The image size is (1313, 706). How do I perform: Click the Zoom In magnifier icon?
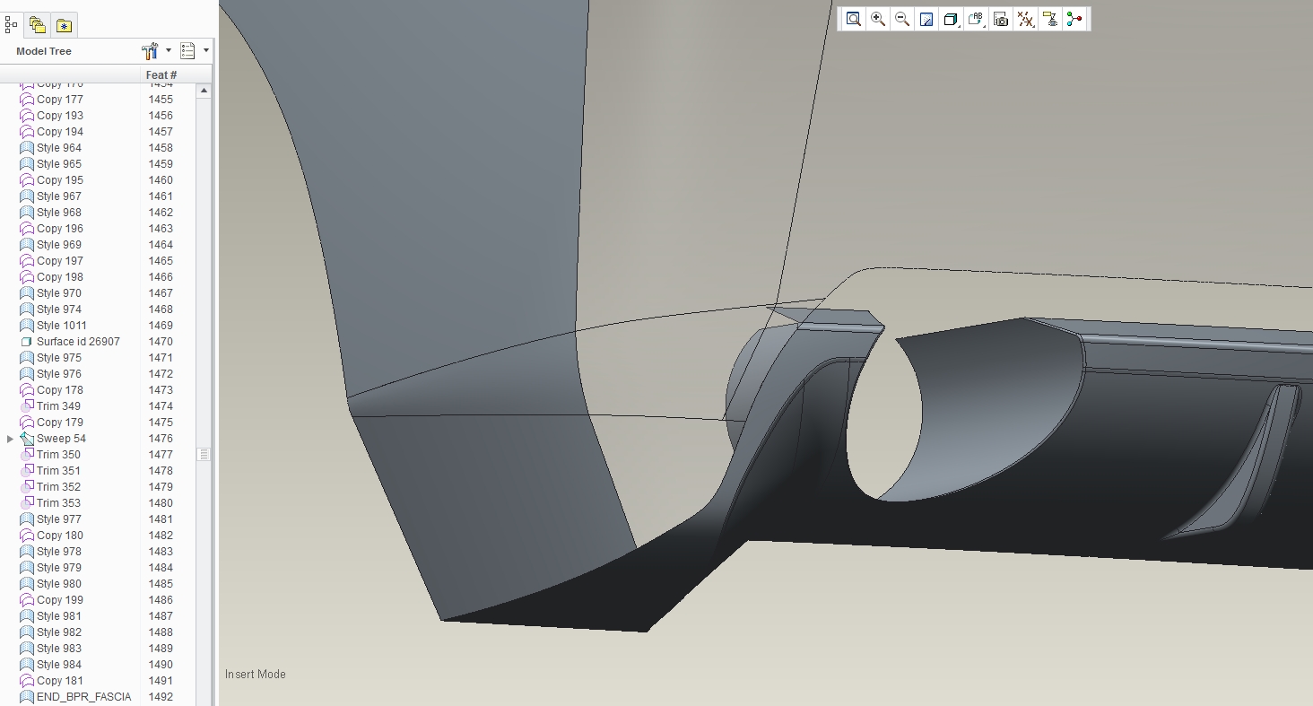878,19
